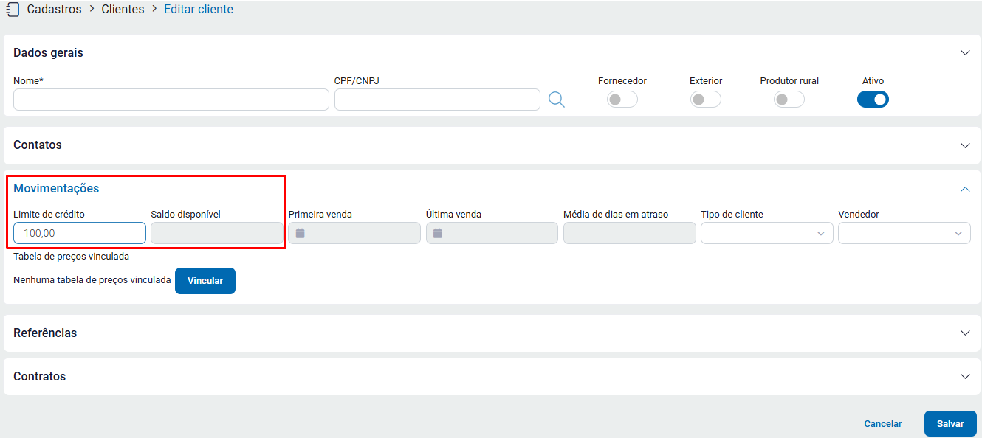Disable the Ativo switch
The height and width of the screenshot is (438, 982).
(873, 100)
